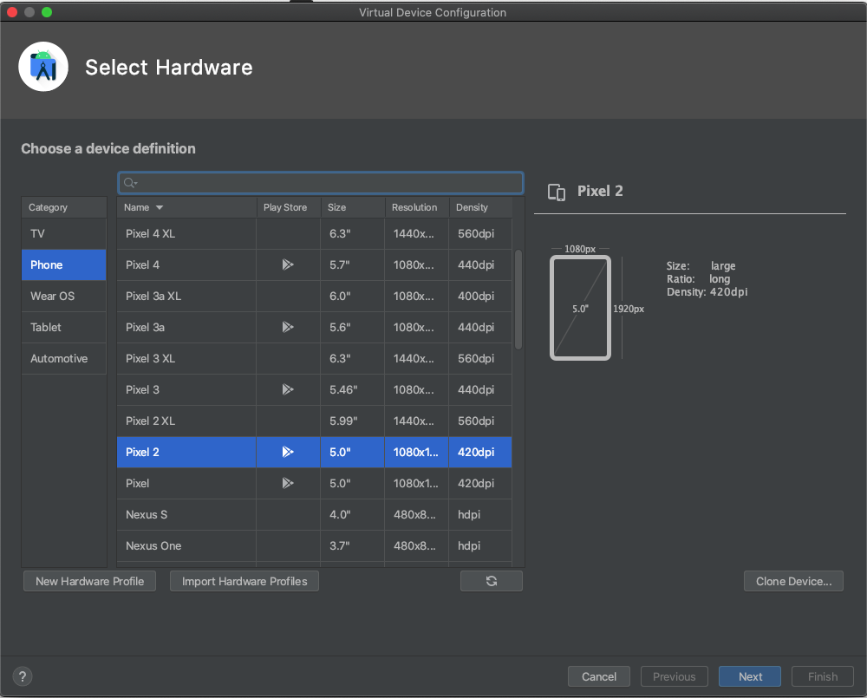Image resolution: width=867 pixels, height=698 pixels.
Task: Click the 5.6" size cell of Pixel 3a
Action: [x=352, y=328]
